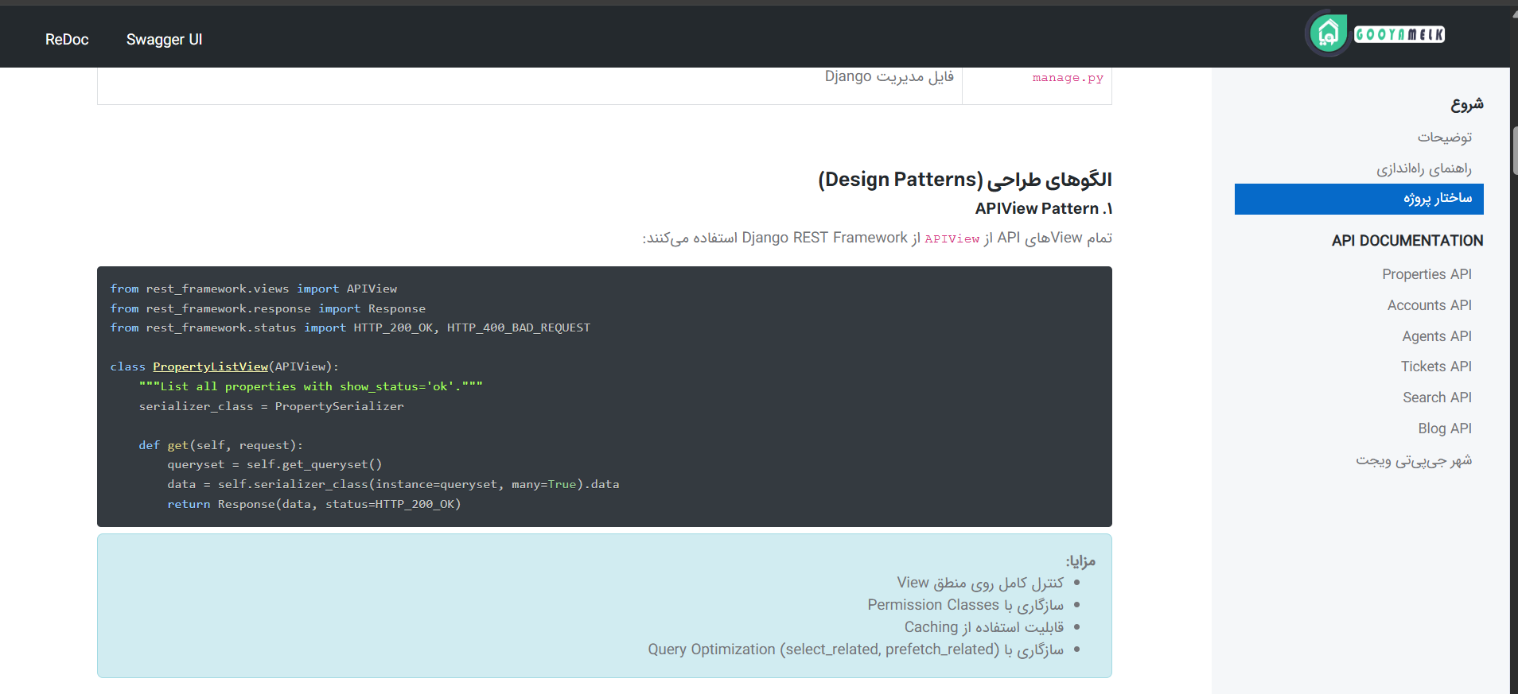
Task: Click the GOOYAMELK brand wordmark
Action: (x=1399, y=34)
